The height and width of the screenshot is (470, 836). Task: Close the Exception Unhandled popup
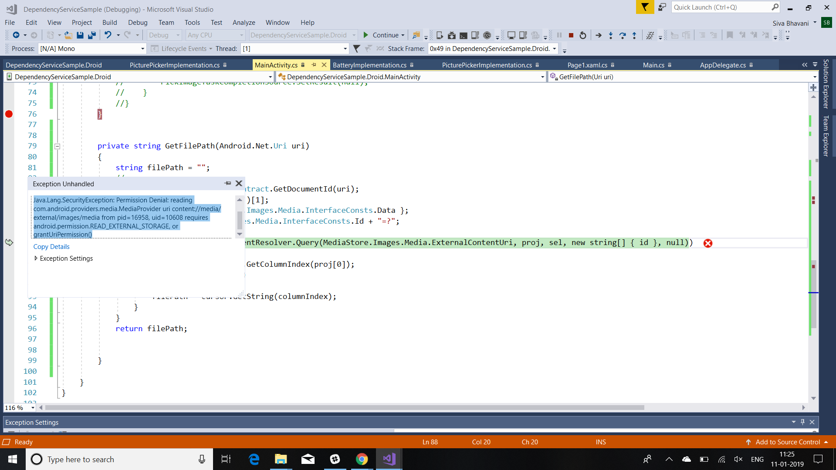(x=239, y=183)
